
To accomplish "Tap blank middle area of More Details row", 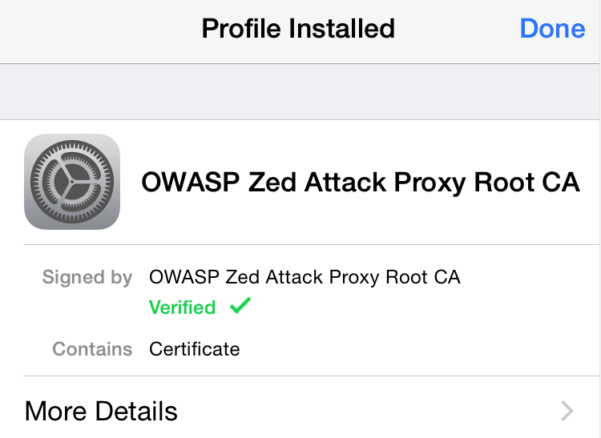I will [361, 412].
